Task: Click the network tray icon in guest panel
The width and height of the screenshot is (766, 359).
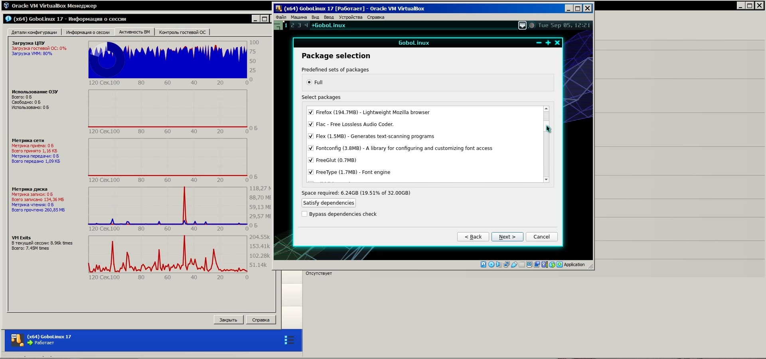Action: pyautogui.click(x=522, y=25)
